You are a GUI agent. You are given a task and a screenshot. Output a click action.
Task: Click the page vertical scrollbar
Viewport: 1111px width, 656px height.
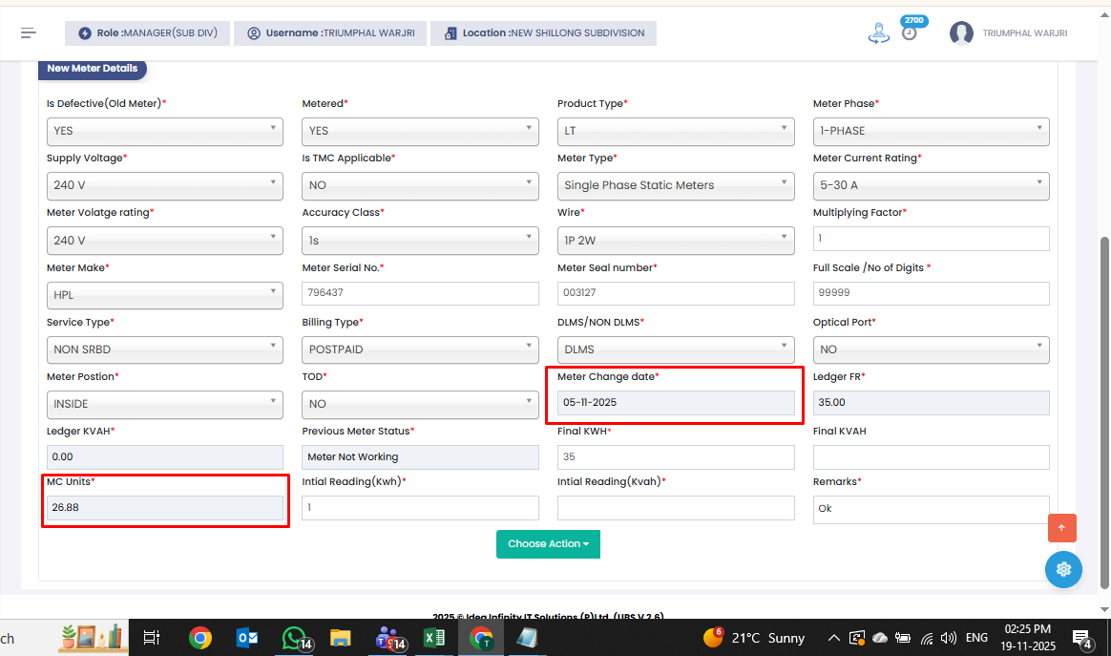1104,413
